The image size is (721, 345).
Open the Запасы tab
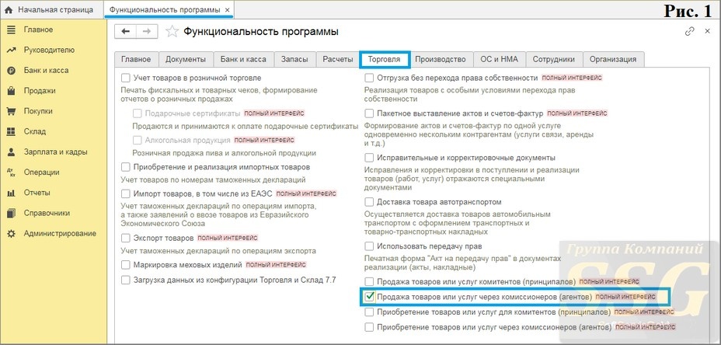(294, 59)
